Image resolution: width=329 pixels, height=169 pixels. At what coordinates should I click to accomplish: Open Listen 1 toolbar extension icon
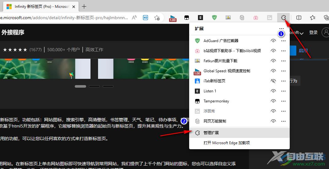(x=200, y=18)
